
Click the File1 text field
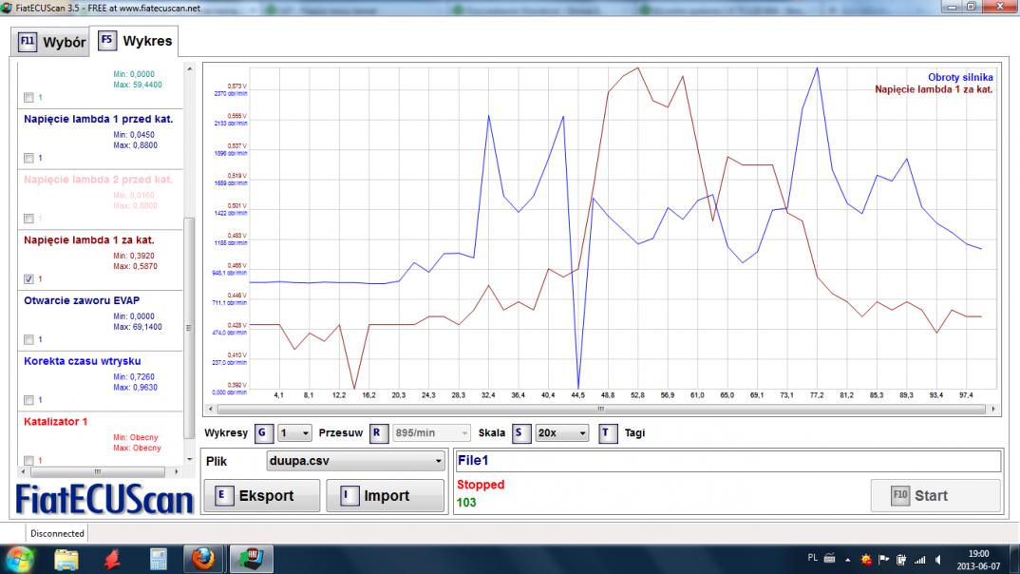pos(727,461)
